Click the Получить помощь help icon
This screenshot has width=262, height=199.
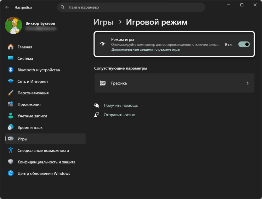(97, 105)
